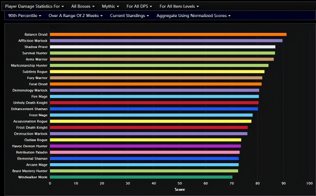Click the Beast Mastery Hunter label
Screen dimensions: 316x196
click(30, 171)
